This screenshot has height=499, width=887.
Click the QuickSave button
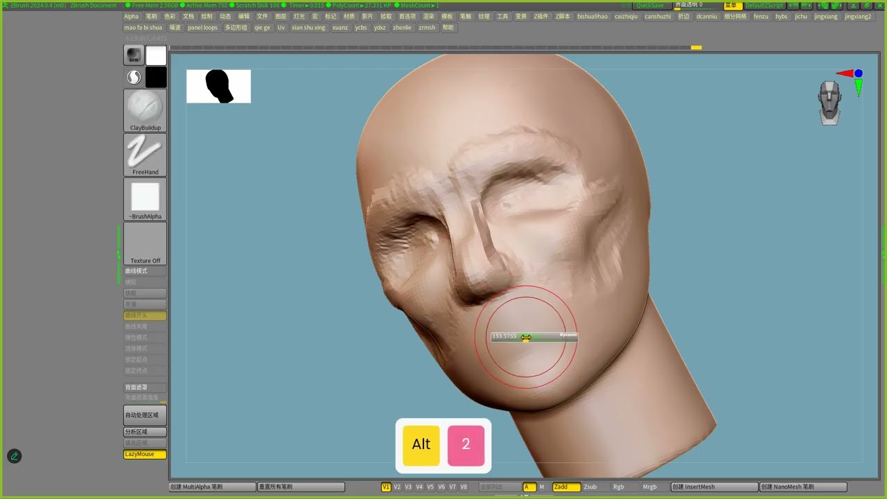[x=649, y=6]
